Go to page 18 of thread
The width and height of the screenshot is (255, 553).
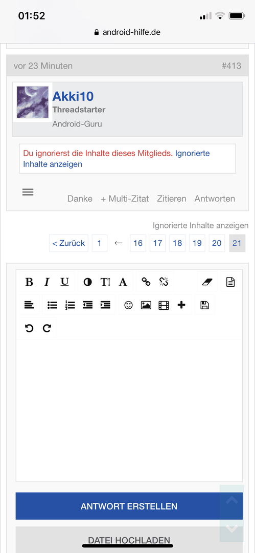[177, 243]
